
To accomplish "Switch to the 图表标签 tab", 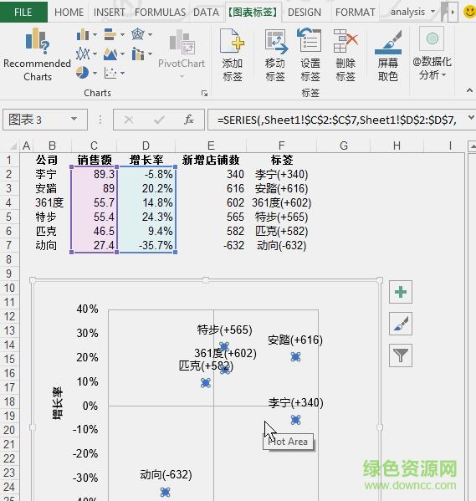I will (253, 13).
